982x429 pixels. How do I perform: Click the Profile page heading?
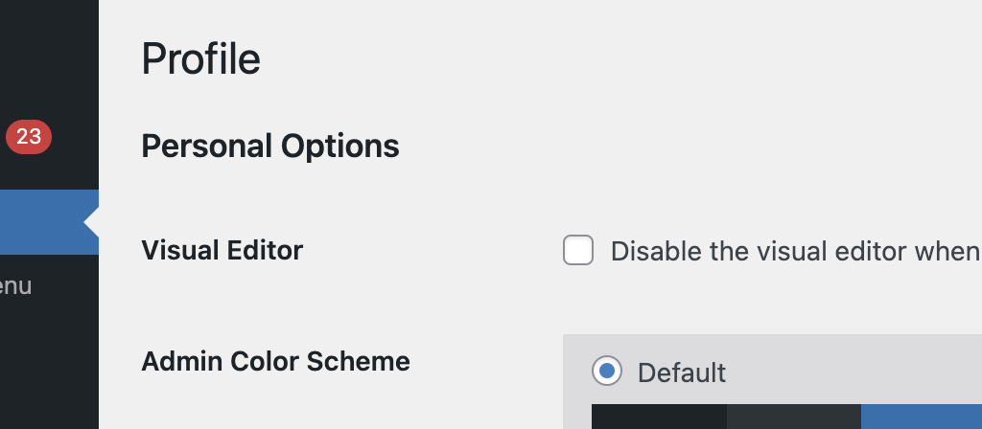tap(200, 59)
